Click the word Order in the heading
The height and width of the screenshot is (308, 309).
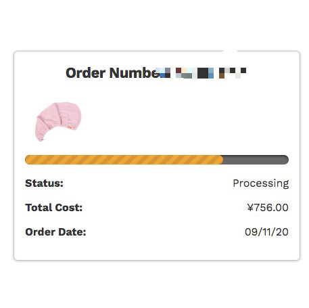click(86, 73)
